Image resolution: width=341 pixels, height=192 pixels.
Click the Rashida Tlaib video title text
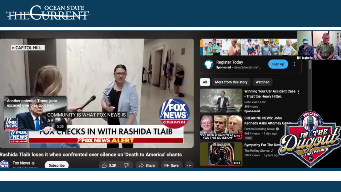[91, 155]
